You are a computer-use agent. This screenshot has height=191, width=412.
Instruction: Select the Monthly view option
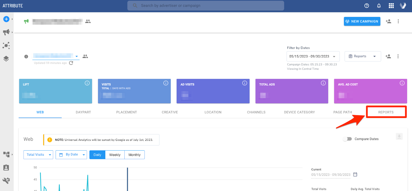coord(134,155)
